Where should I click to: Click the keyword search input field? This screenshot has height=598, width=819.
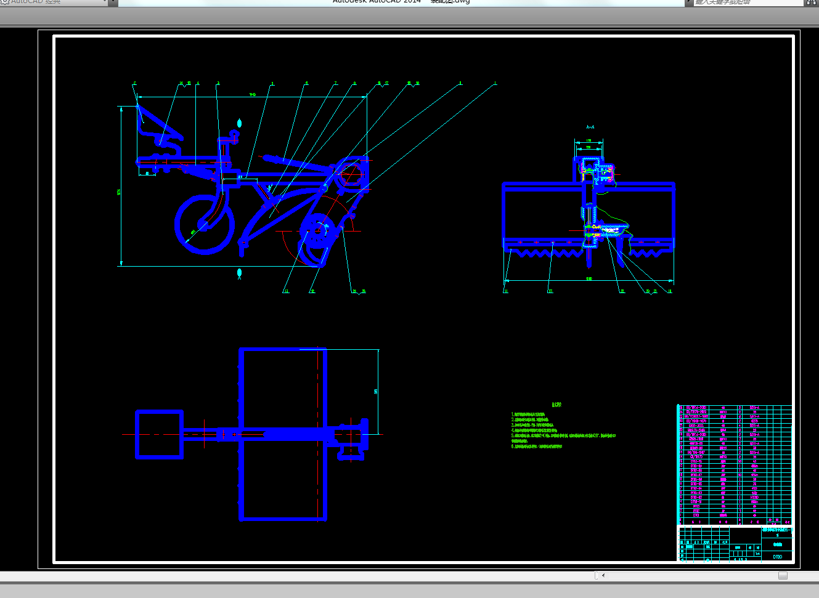coord(746,2)
